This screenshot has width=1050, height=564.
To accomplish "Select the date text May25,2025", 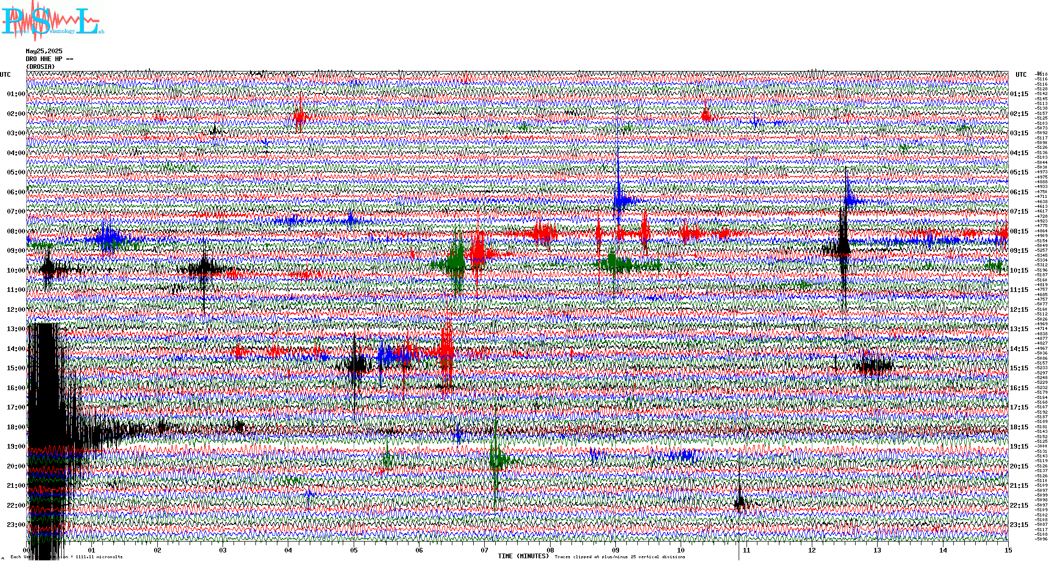I will (44, 51).
